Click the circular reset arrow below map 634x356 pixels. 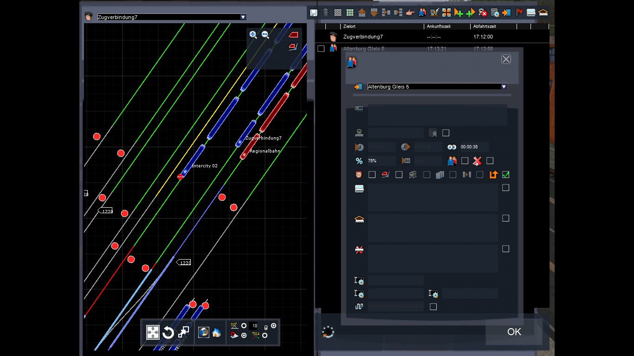pyautogui.click(x=168, y=332)
